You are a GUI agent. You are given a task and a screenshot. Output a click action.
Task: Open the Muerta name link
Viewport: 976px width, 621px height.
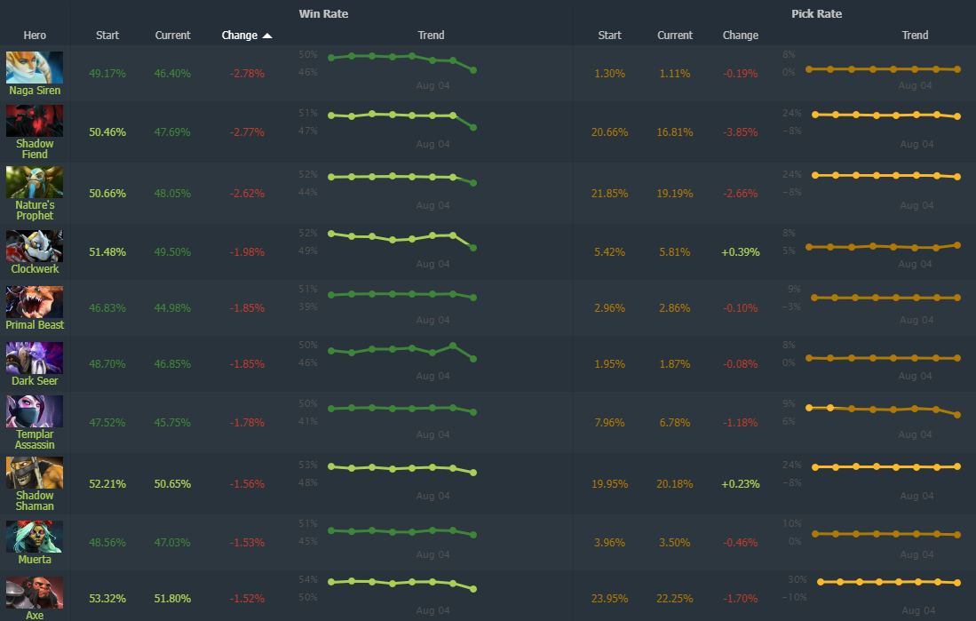[x=35, y=560]
